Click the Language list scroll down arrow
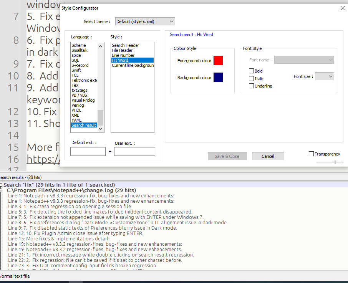348x283 pixels. [x=100, y=129]
